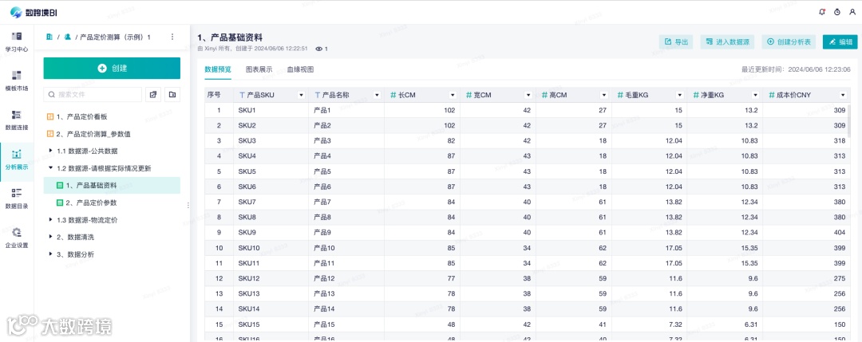Screen dimensions: 862x342
Task: Click the 1、产品基础资料 page title
Action: pyautogui.click(x=230, y=37)
